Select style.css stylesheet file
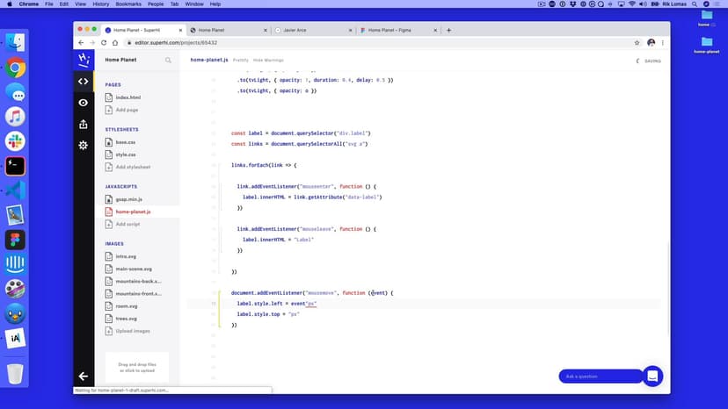The width and height of the screenshot is (728, 409). pos(125,154)
